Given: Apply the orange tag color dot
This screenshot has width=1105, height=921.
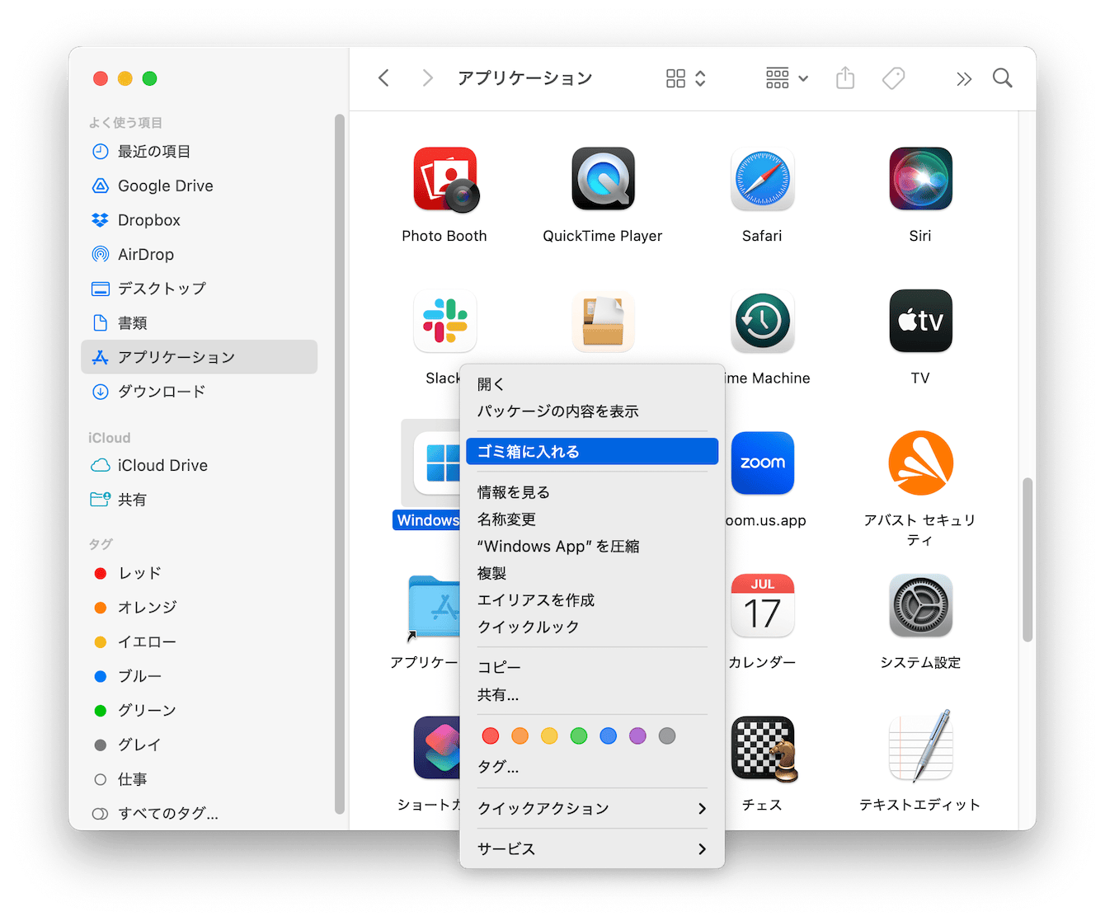Looking at the screenshot, I should click(520, 735).
